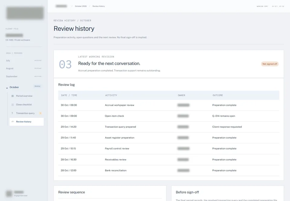Select the Open-item check activity
This screenshot has height=201, width=290.
pyautogui.click(x=114, y=116)
